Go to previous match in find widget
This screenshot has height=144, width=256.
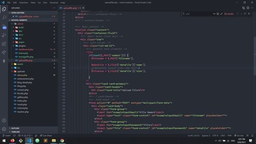pyautogui.click(x=238, y=14)
